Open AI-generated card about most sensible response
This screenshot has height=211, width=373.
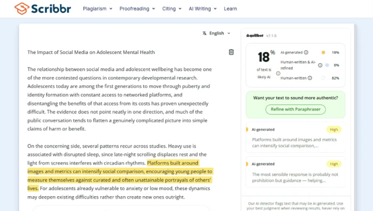[295, 172]
